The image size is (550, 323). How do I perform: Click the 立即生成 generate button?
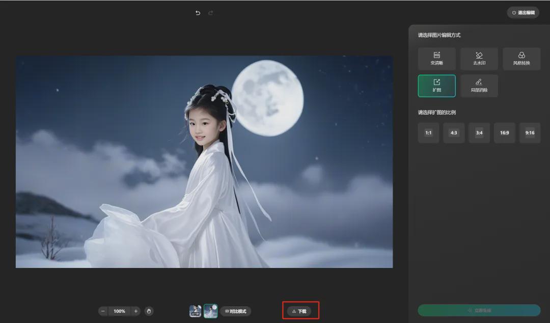point(479,310)
